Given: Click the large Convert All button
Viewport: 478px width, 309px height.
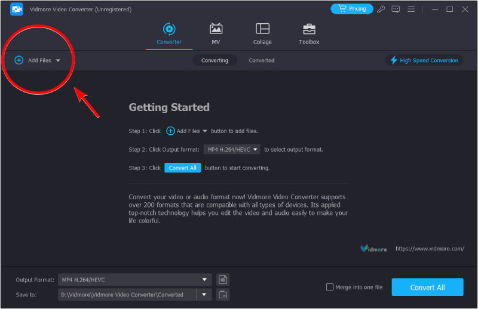Looking at the screenshot, I should click(x=427, y=287).
